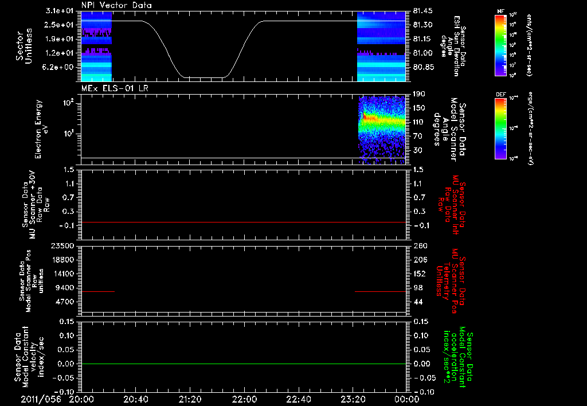The height and width of the screenshot is (406, 587).
Task: Click the '20:00' time tick label
Action: coord(81,399)
